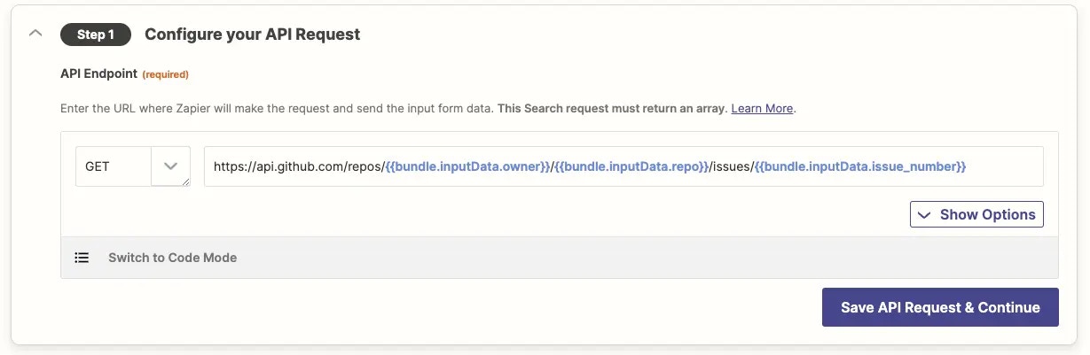The width and height of the screenshot is (1090, 355).
Task: Click the chevron icon inside Show Options
Action: click(x=924, y=215)
